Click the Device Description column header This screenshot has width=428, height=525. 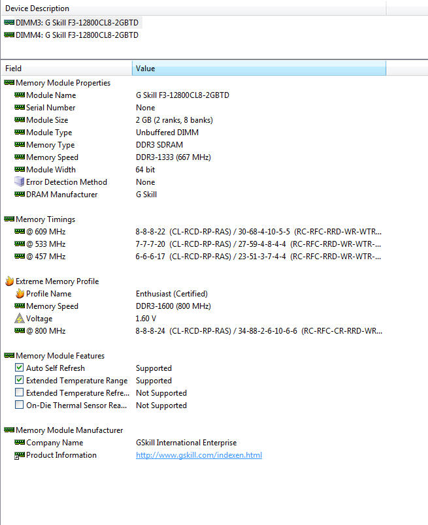point(193,8)
